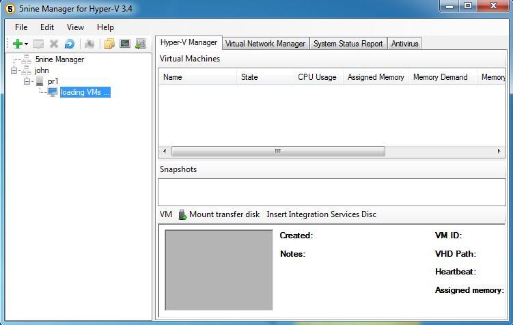Screen dimensions: 513x325
Task: Click the empty Snapshots list box
Action: coord(332,193)
